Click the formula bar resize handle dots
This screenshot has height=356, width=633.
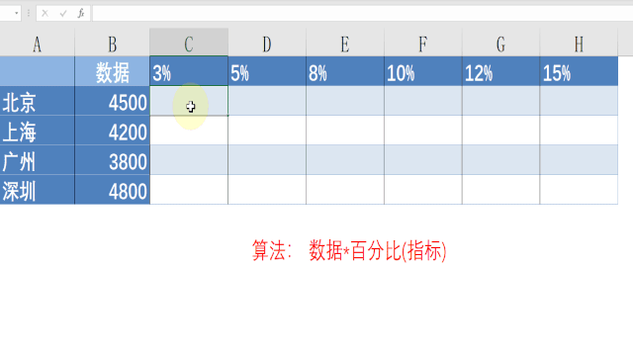tap(29, 13)
